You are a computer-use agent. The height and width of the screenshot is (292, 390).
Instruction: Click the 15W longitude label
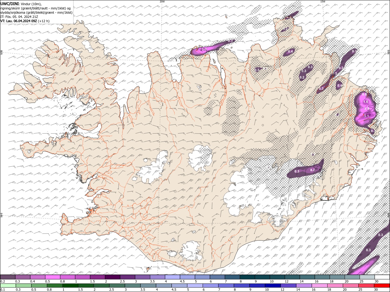coord(323,2)
